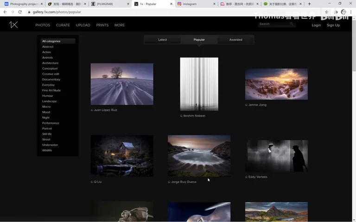Open the snowy tree photo thumbnail
Screen dimensions: 356x222
[122, 84]
